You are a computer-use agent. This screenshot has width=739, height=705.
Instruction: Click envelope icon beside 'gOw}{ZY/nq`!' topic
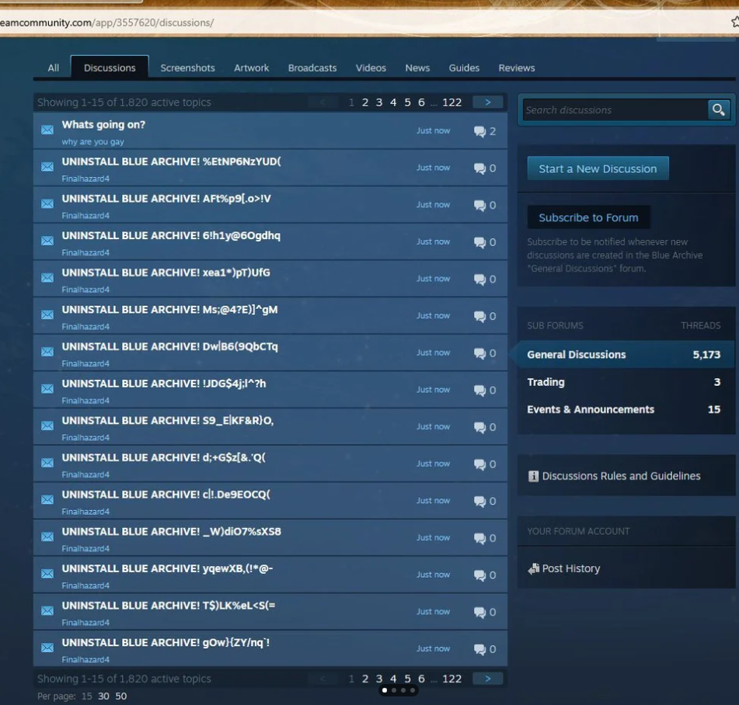coord(47,648)
